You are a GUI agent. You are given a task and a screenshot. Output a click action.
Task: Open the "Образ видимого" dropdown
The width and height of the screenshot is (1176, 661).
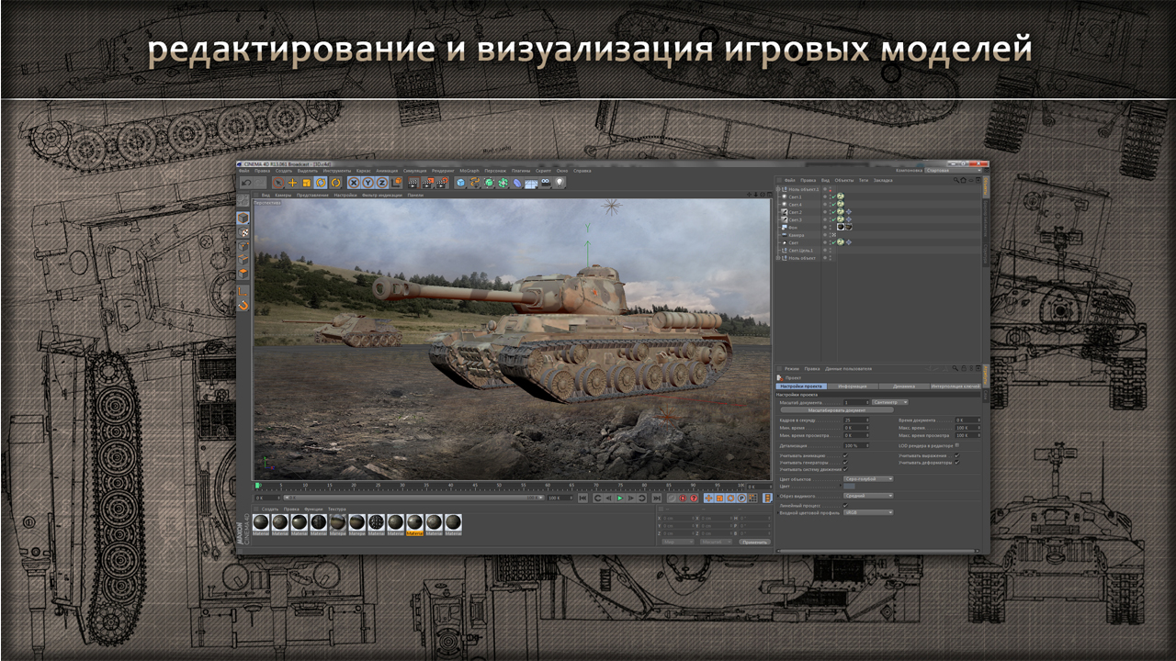[x=868, y=496]
